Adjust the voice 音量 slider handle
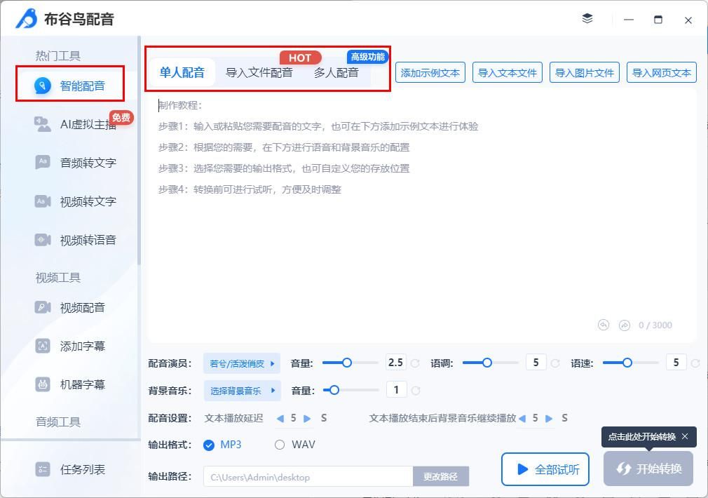 point(346,363)
